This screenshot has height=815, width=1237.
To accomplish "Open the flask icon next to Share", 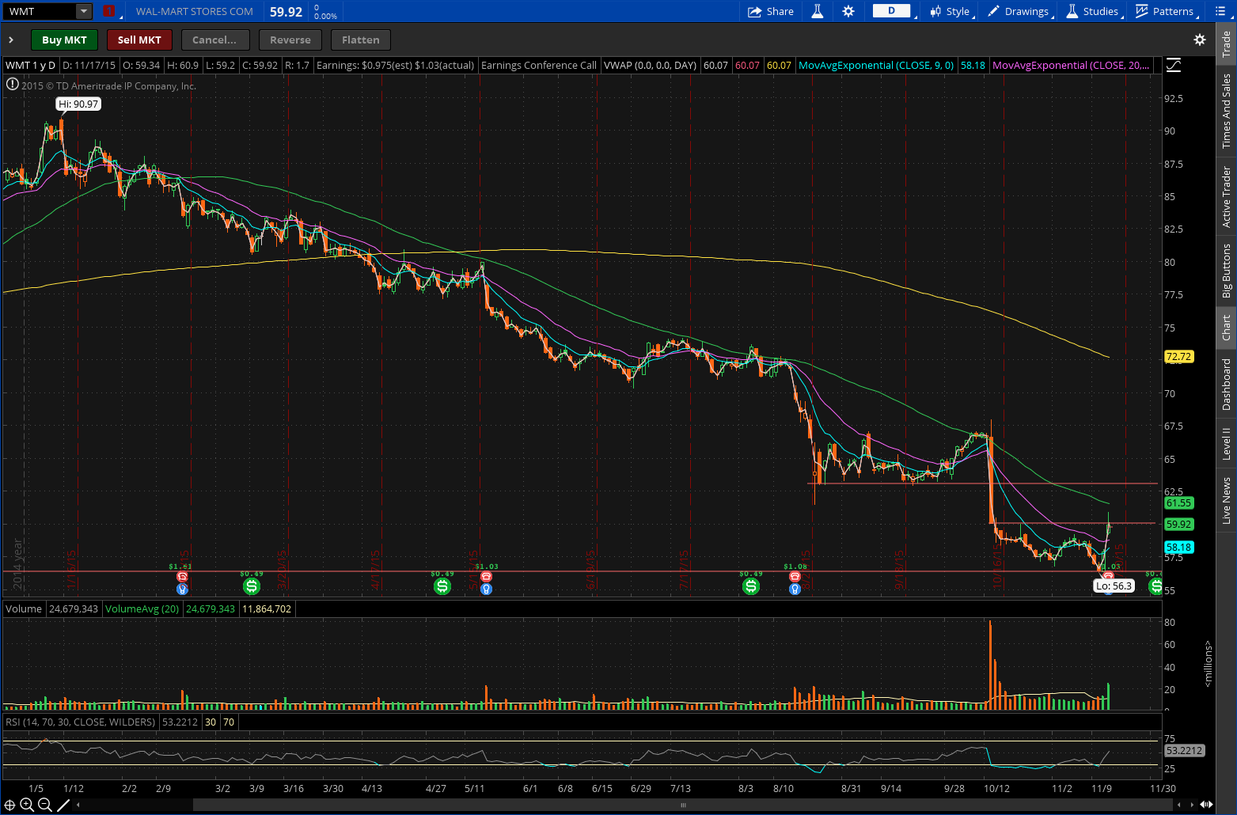I will (818, 11).
